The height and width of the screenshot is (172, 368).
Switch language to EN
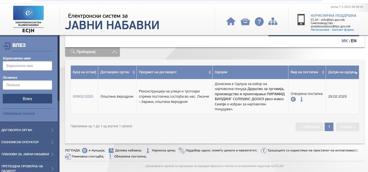353,41
